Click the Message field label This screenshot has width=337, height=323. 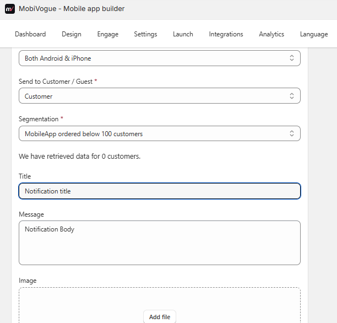click(31, 214)
